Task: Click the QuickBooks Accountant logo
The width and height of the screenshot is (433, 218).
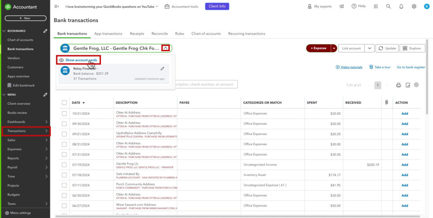Action: (21, 7)
